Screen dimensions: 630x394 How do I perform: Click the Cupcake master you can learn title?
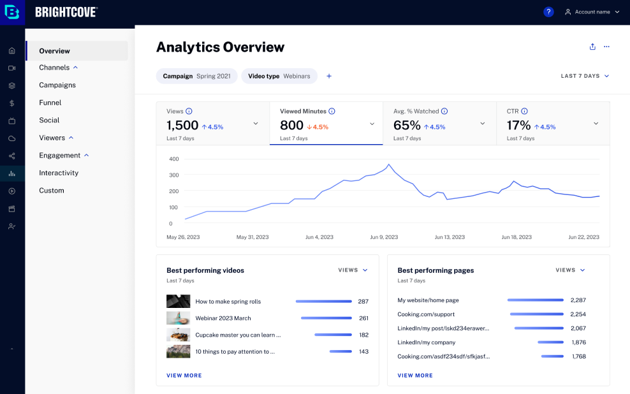click(x=238, y=335)
